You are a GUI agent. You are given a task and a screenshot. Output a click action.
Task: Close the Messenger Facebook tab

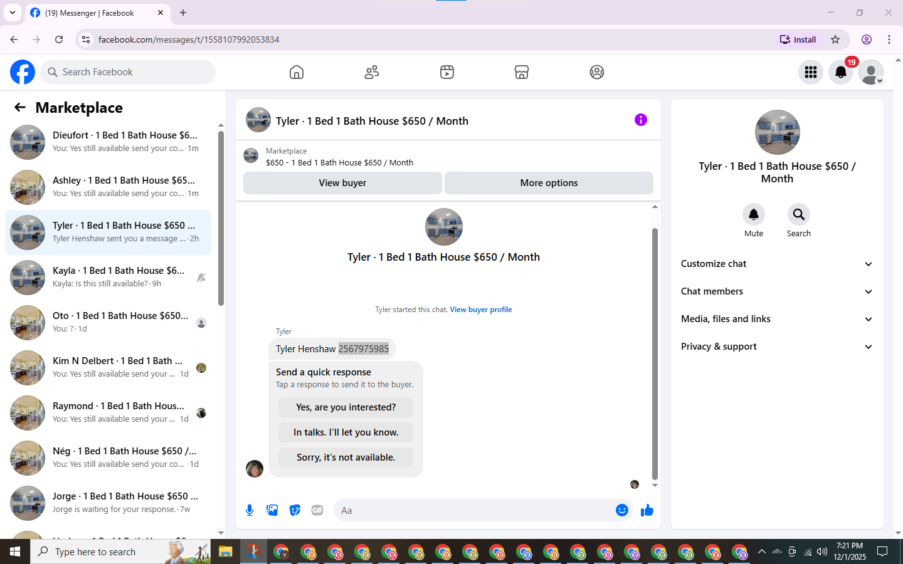click(x=161, y=13)
